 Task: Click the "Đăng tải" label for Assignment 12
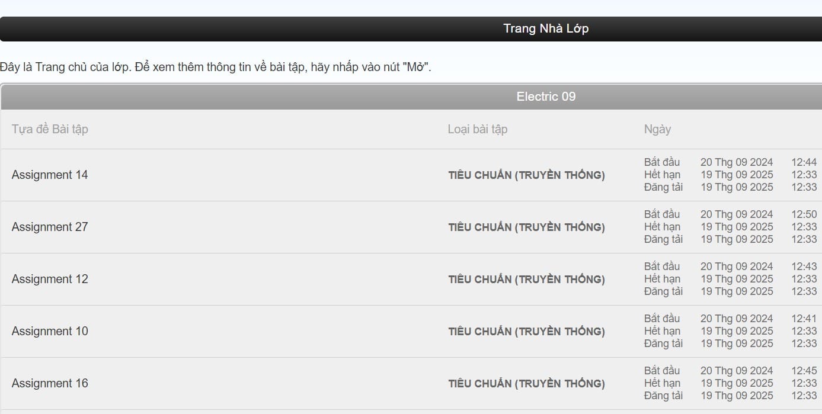click(663, 291)
